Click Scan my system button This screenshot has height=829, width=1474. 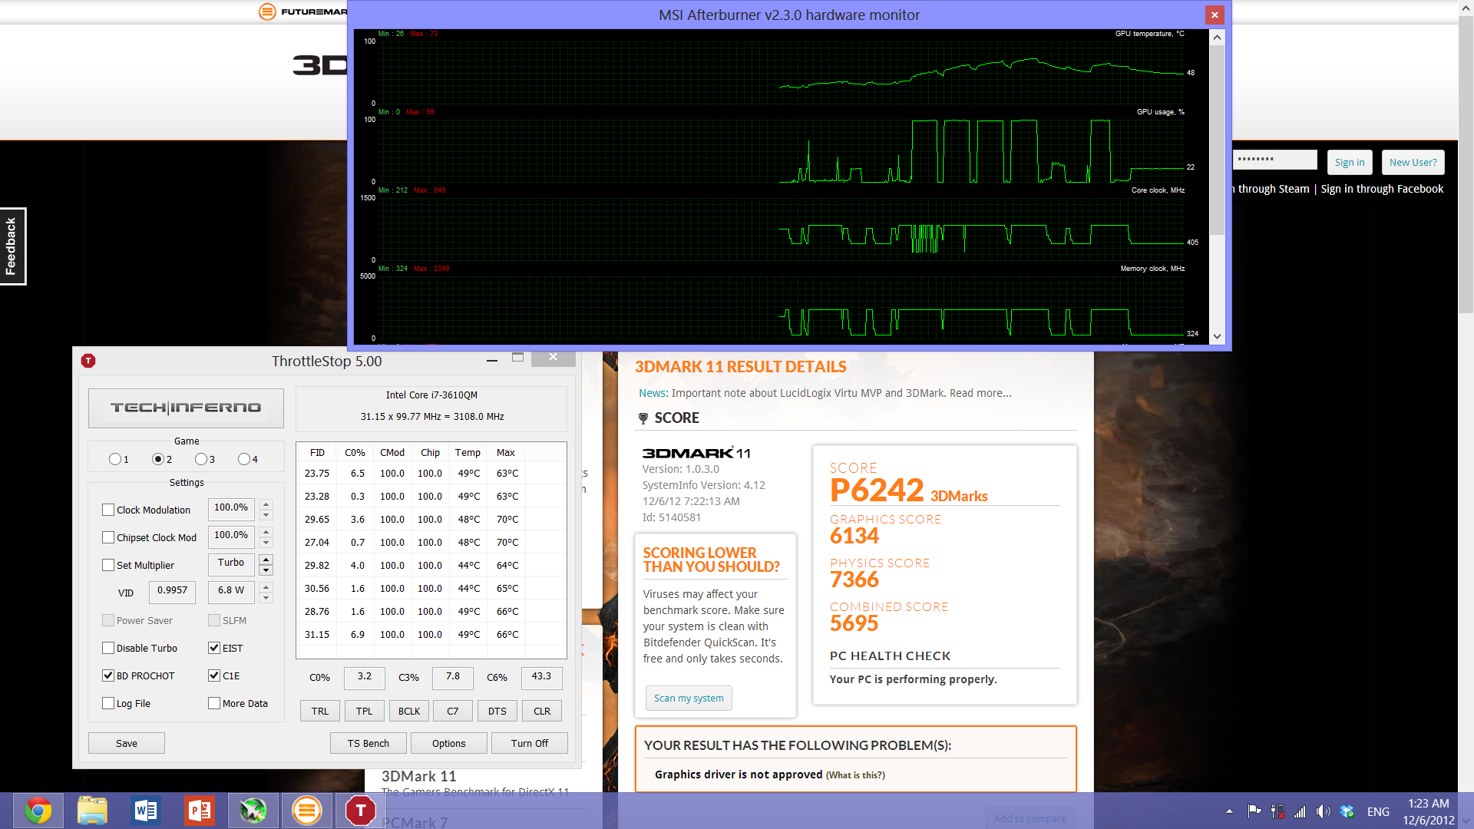[x=689, y=698]
